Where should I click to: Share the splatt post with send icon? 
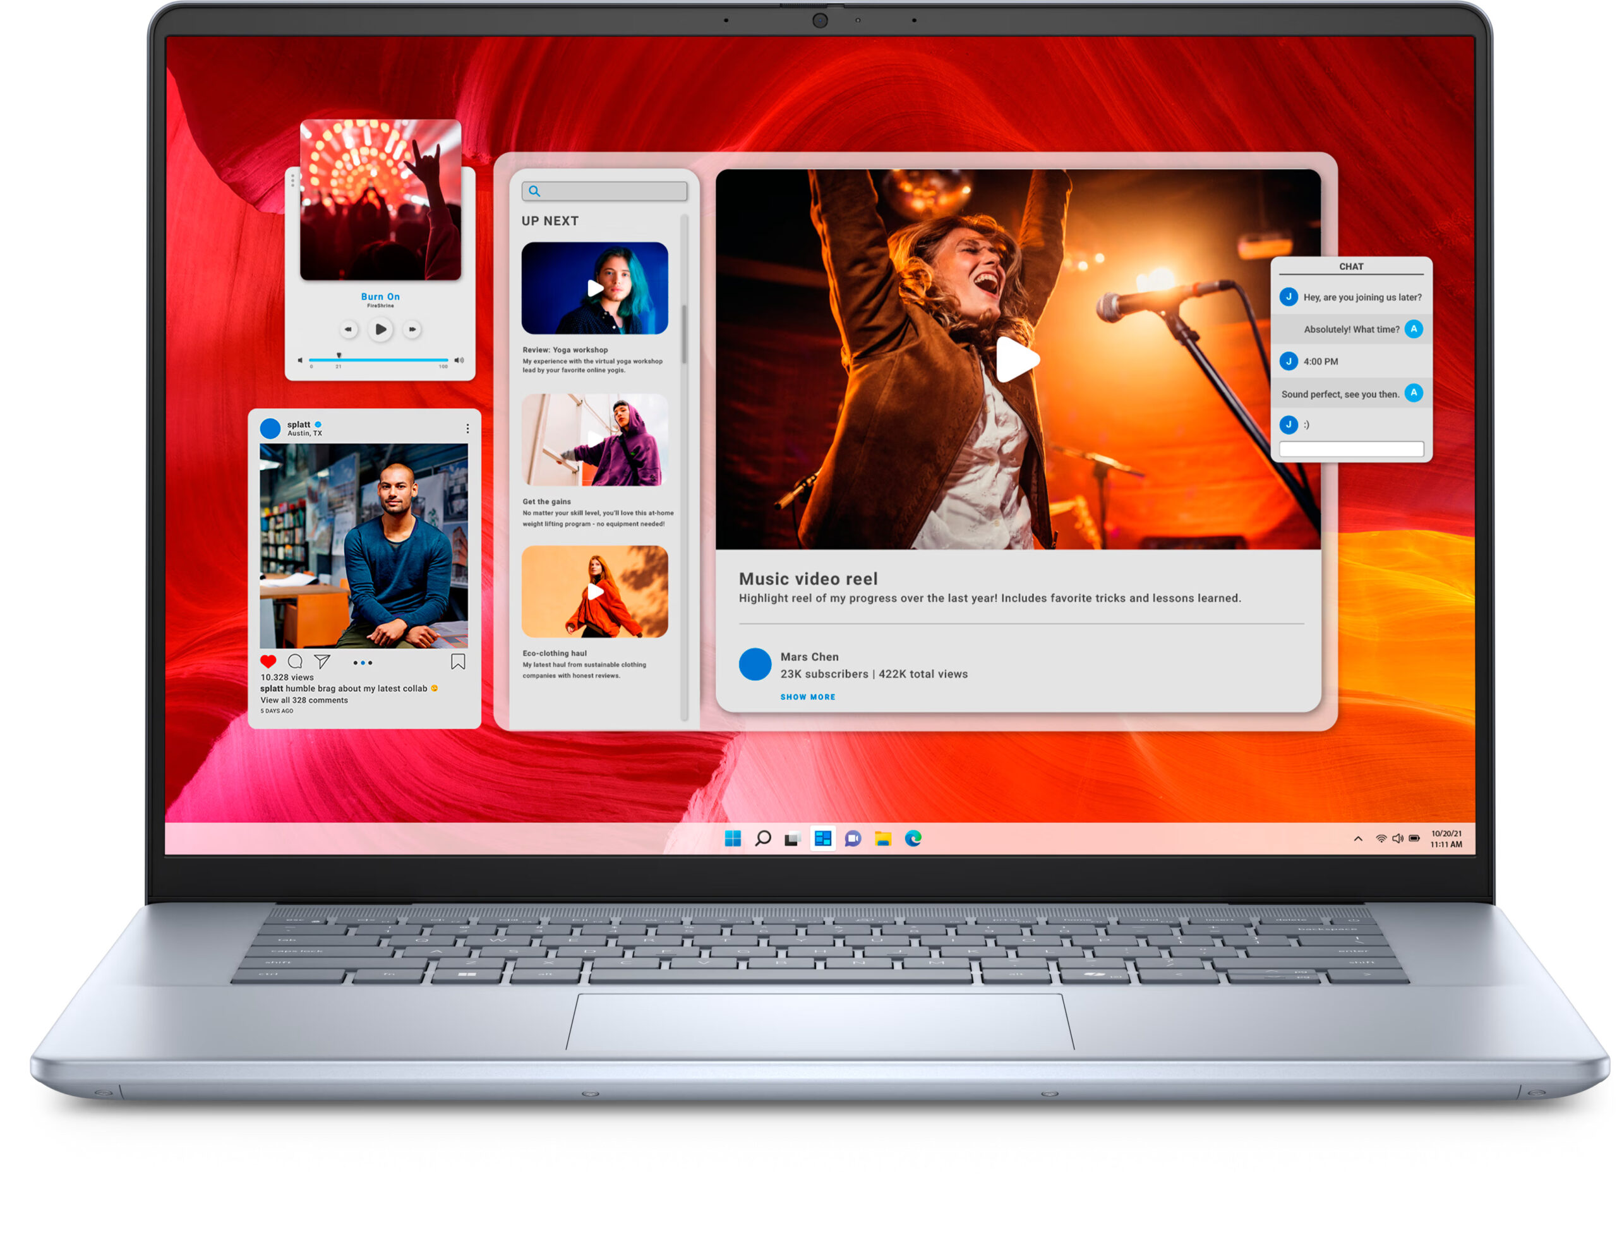coord(322,661)
